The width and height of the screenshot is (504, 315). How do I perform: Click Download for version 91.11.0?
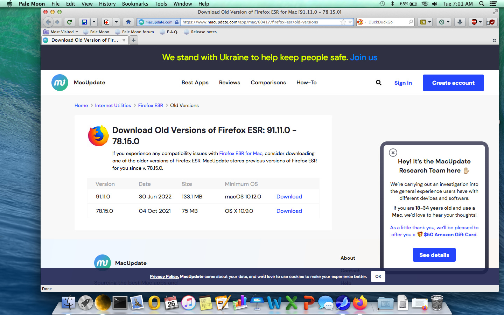[289, 197]
